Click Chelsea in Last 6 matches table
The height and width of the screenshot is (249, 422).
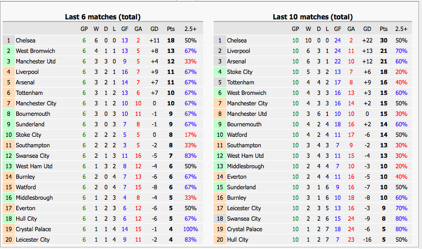coord(25,40)
